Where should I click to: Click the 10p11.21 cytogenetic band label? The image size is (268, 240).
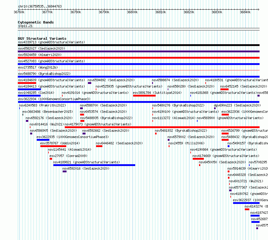click(x=25, y=26)
